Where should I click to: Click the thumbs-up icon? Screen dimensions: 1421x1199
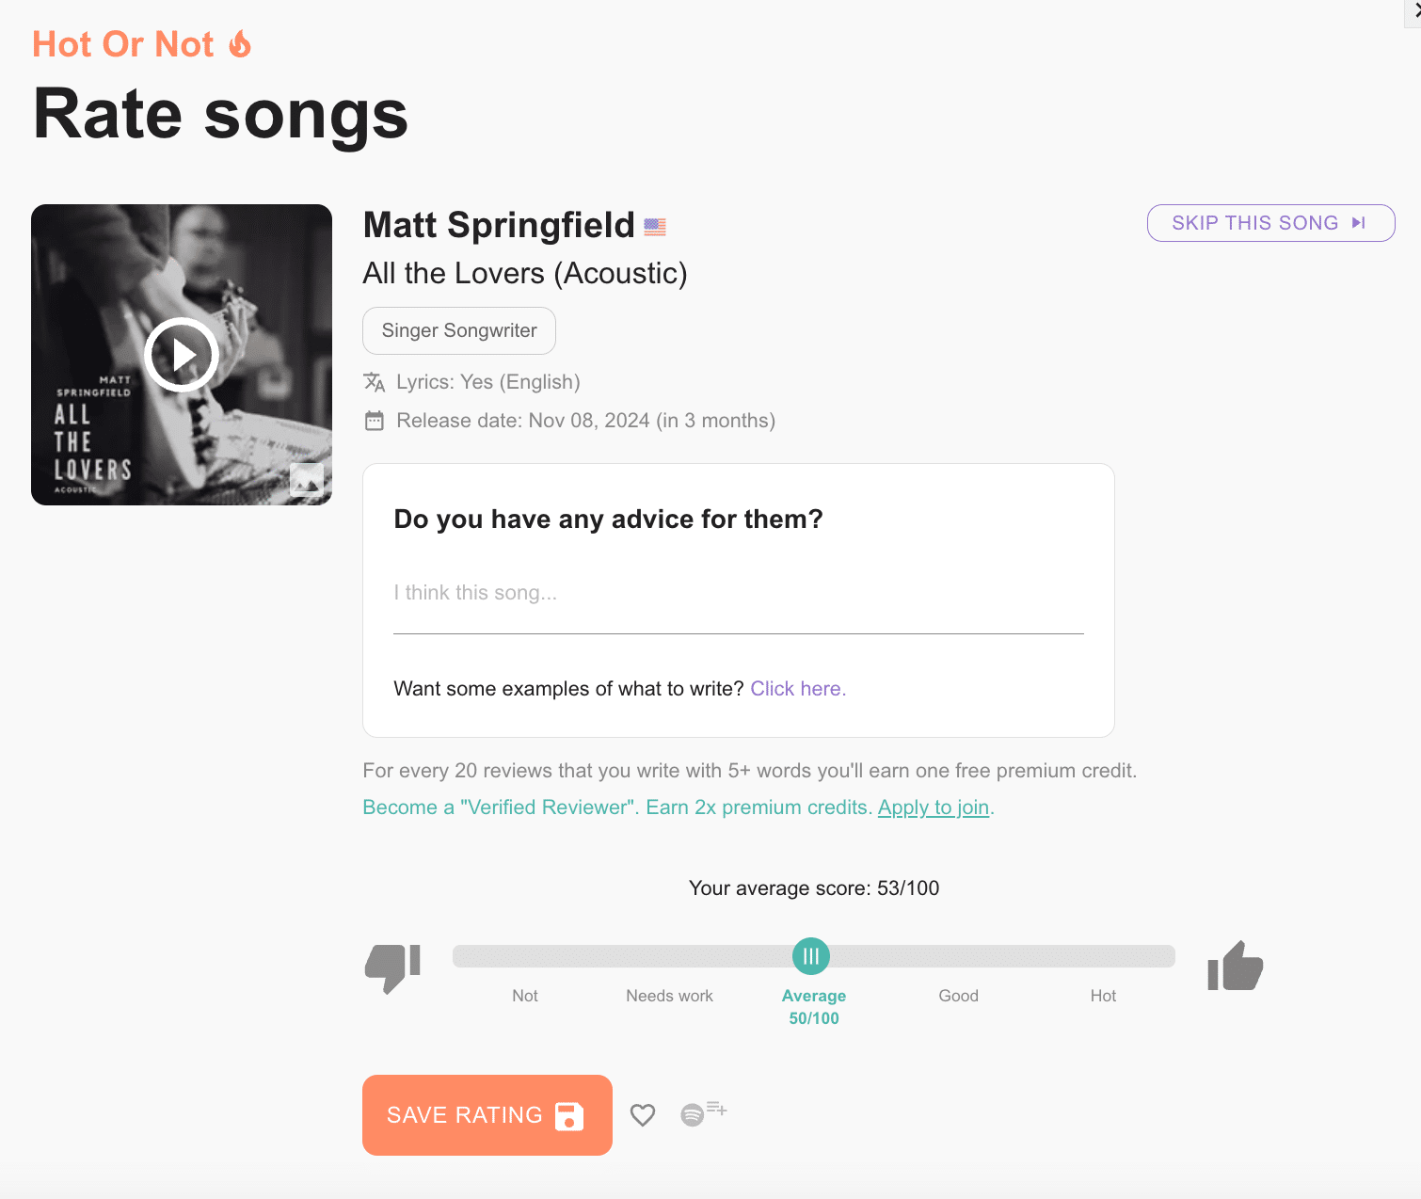click(x=1234, y=966)
